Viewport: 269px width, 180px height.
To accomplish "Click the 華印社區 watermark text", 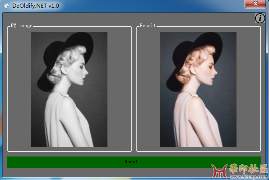I will click(248, 169).
